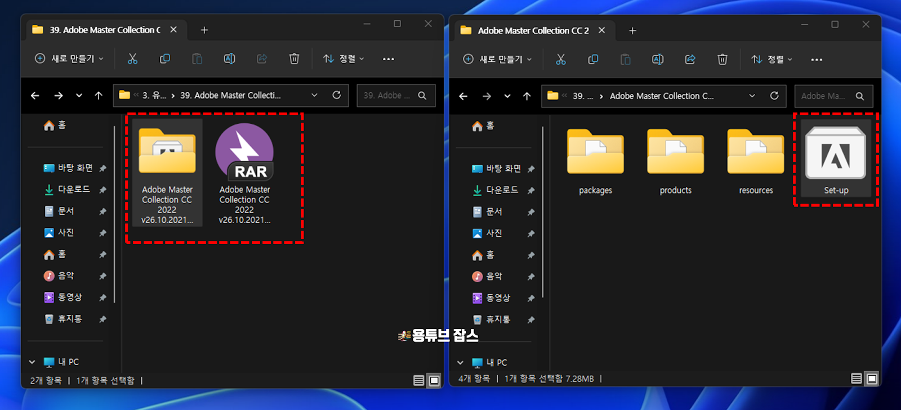Screen dimensions: 901x410
Task: Switch to details list view, right window
Action: (x=856, y=379)
